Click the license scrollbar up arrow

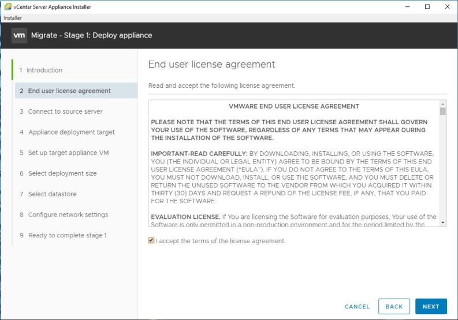[x=443, y=104]
